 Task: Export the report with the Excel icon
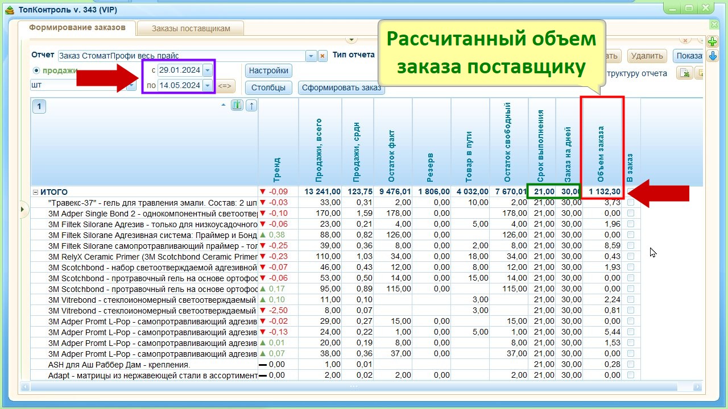coord(685,73)
